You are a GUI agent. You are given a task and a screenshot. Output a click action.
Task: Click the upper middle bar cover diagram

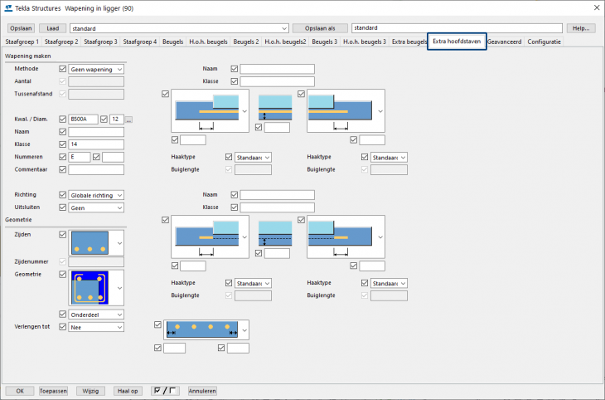275,106
